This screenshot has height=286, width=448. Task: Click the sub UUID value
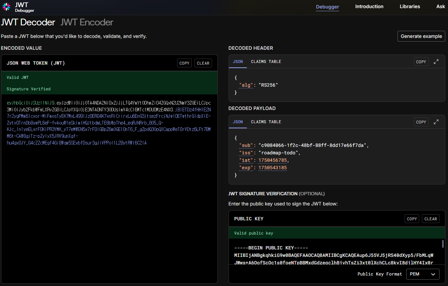312,146
